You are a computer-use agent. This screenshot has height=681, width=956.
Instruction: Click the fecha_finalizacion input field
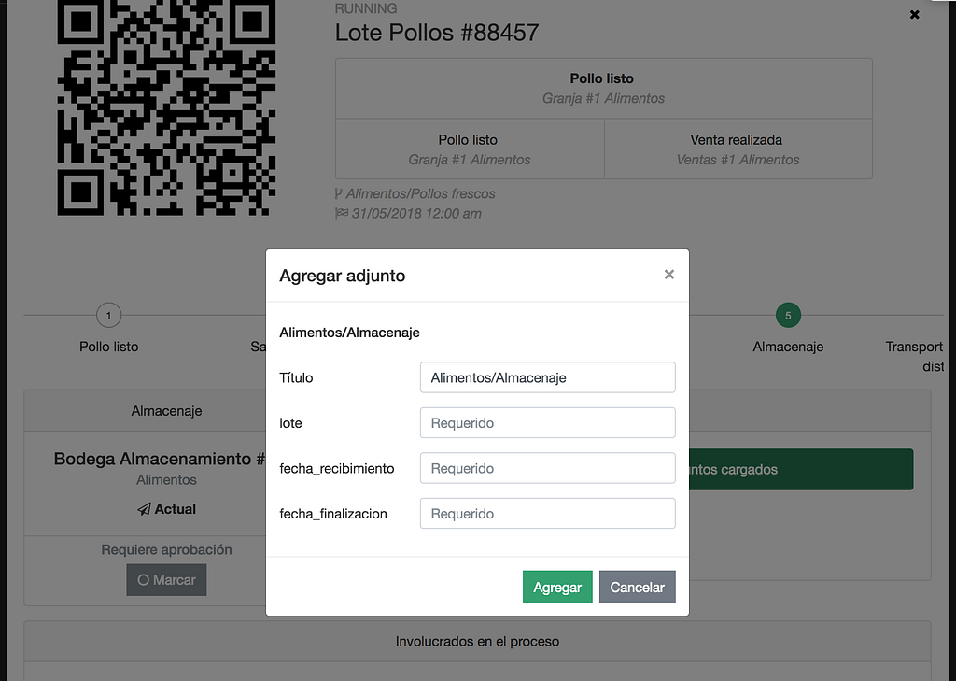(547, 513)
